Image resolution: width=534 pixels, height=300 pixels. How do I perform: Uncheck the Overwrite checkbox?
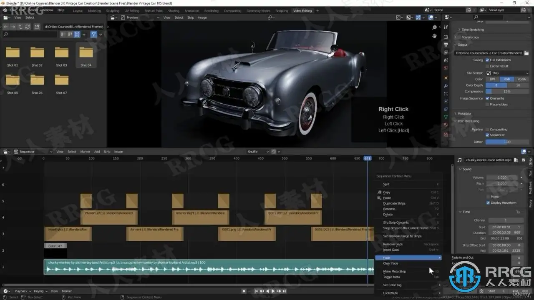click(487, 98)
